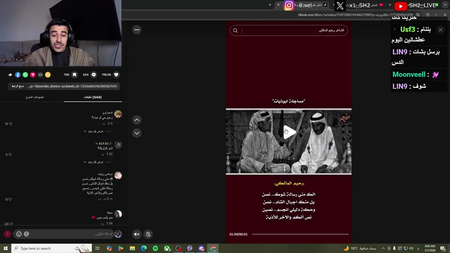The width and height of the screenshot is (450, 253).
Task: Click the yellow repost icon
Action: pos(48,74)
